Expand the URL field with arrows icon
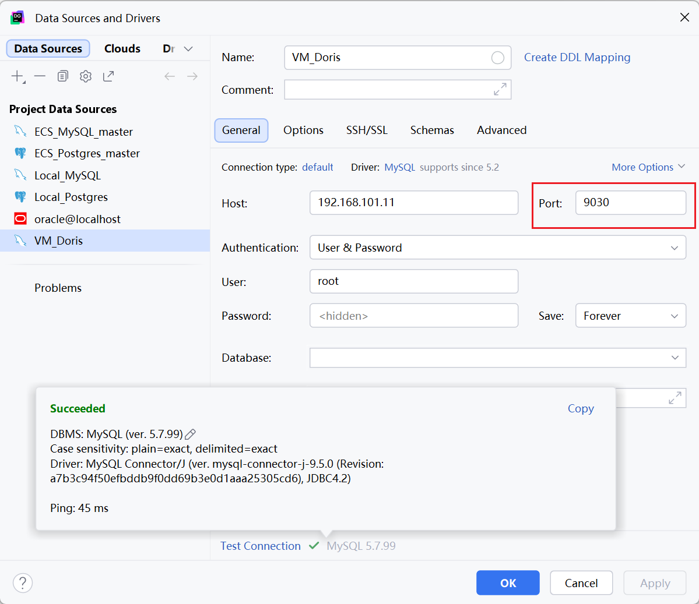The width and height of the screenshot is (699, 604). point(675,398)
